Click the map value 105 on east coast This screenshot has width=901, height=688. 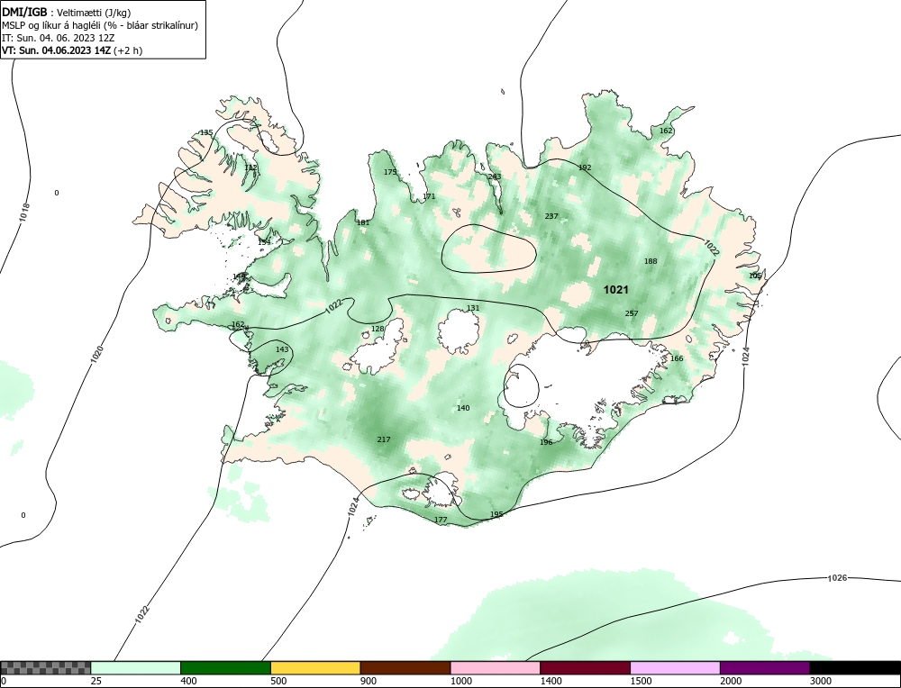(754, 276)
